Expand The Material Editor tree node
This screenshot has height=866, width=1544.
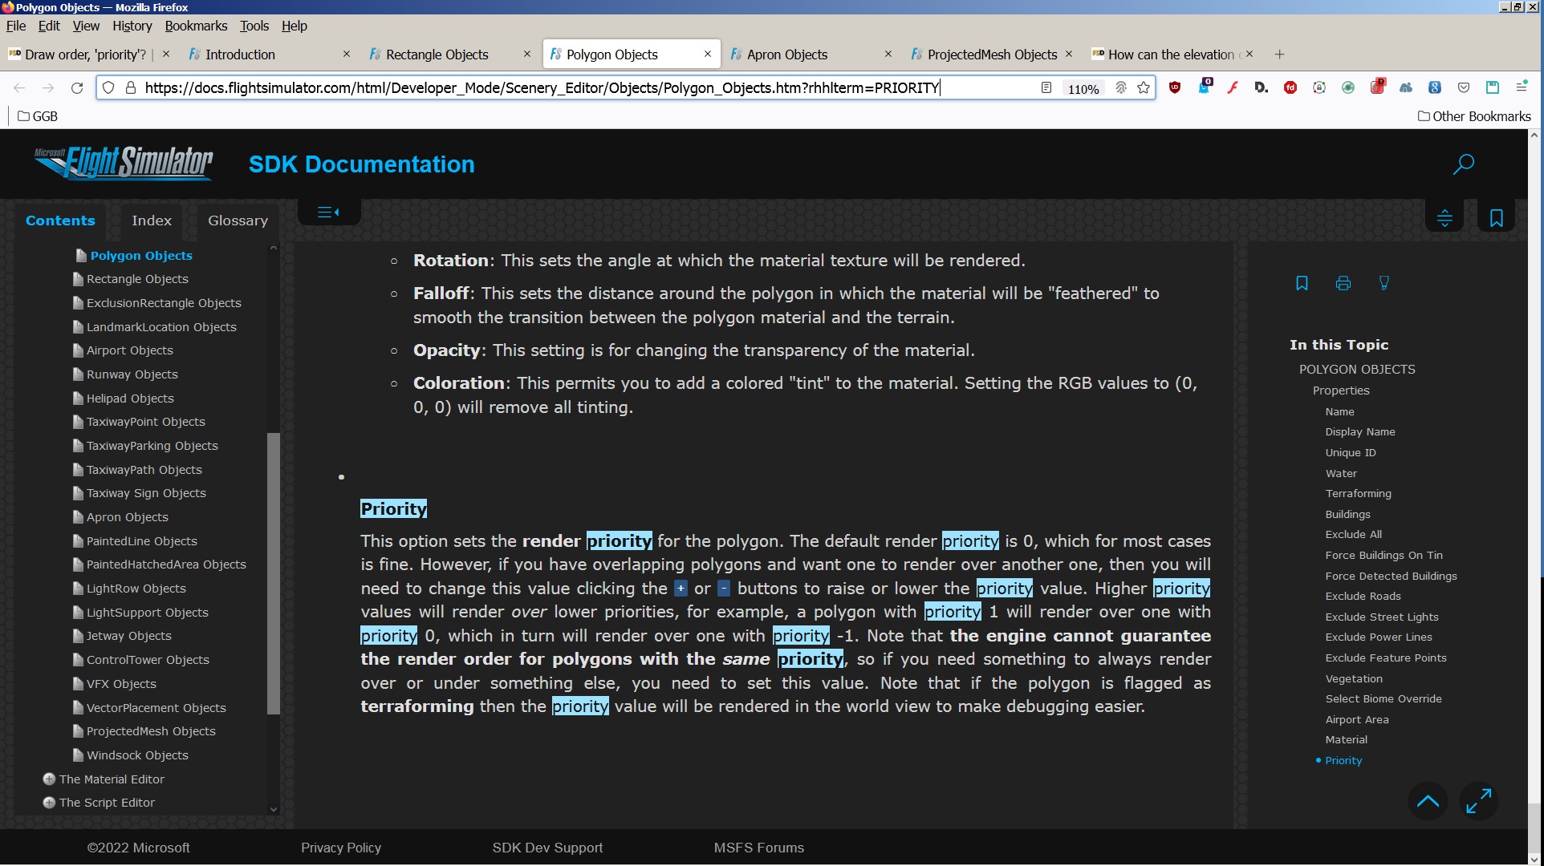click(49, 779)
